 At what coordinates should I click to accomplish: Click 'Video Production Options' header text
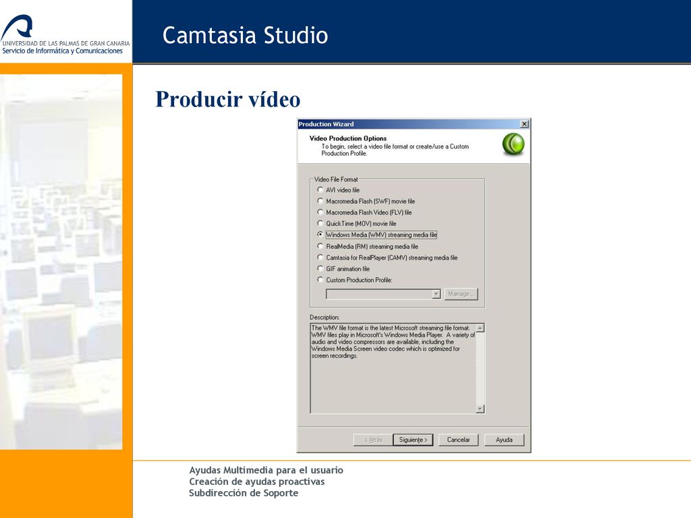pos(348,138)
